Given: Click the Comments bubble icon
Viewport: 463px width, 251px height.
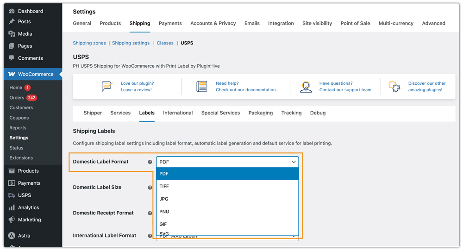Looking at the screenshot, I should click(12, 58).
